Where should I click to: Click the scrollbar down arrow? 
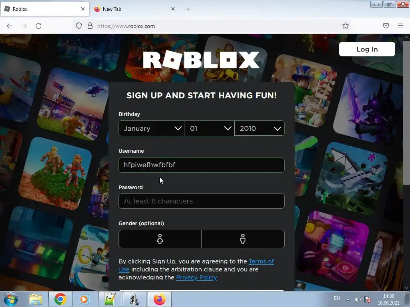click(406, 288)
